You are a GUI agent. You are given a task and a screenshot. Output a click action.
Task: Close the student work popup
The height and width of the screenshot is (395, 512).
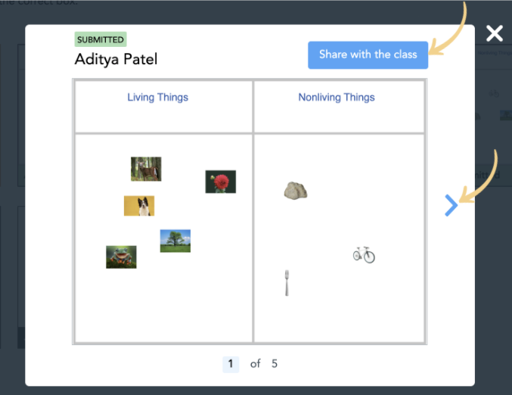pos(494,33)
